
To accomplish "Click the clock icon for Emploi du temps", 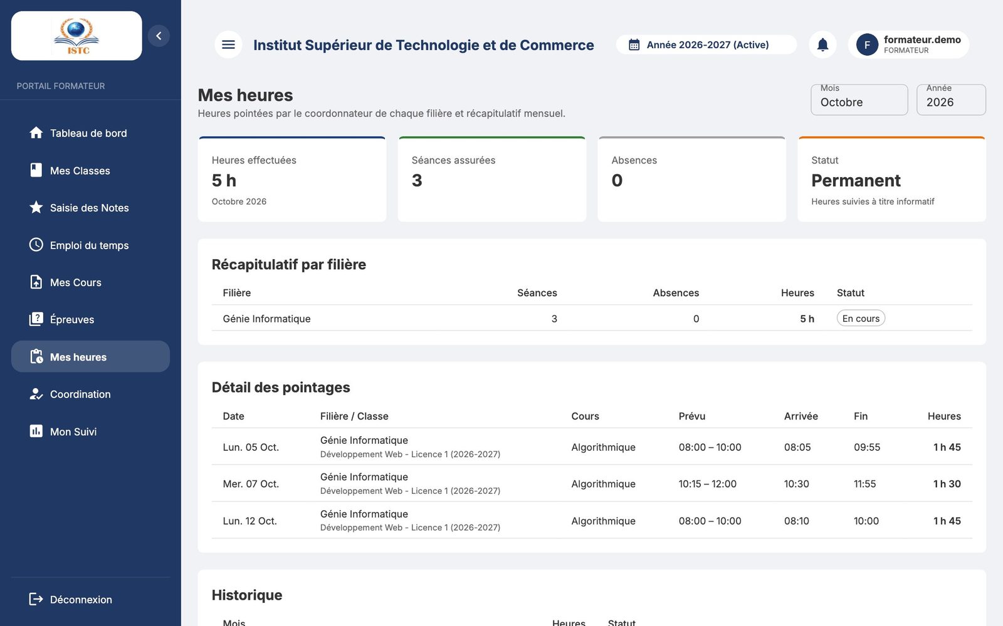I will [x=36, y=245].
